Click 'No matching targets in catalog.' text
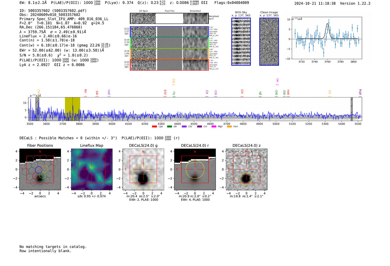The height and width of the screenshot is (266, 390). click(x=53, y=247)
